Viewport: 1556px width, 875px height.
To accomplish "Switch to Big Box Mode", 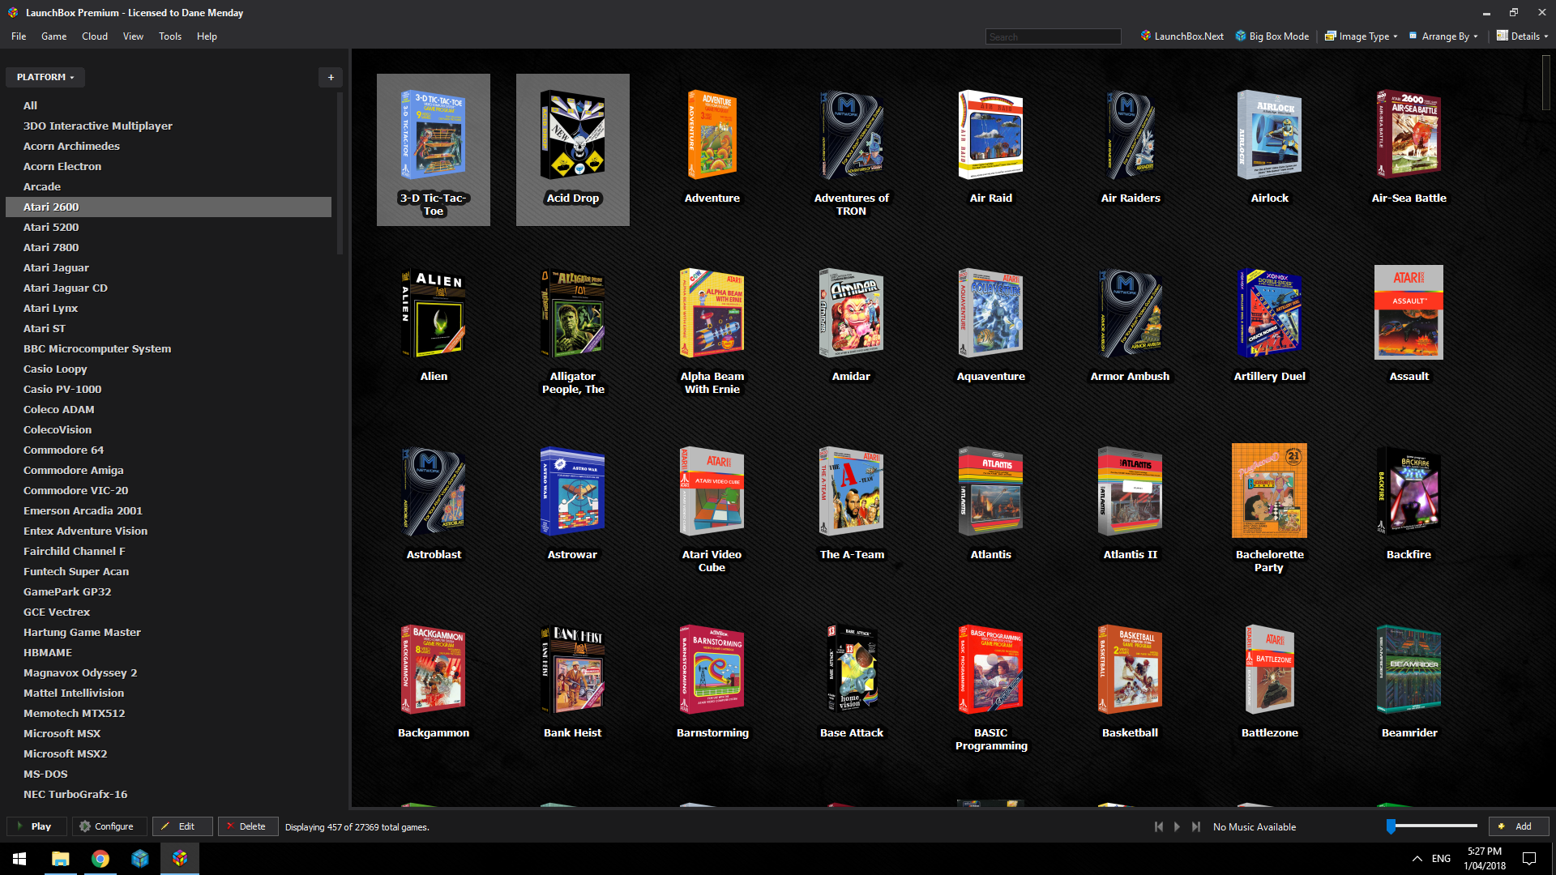I will [x=1272, y=36].
